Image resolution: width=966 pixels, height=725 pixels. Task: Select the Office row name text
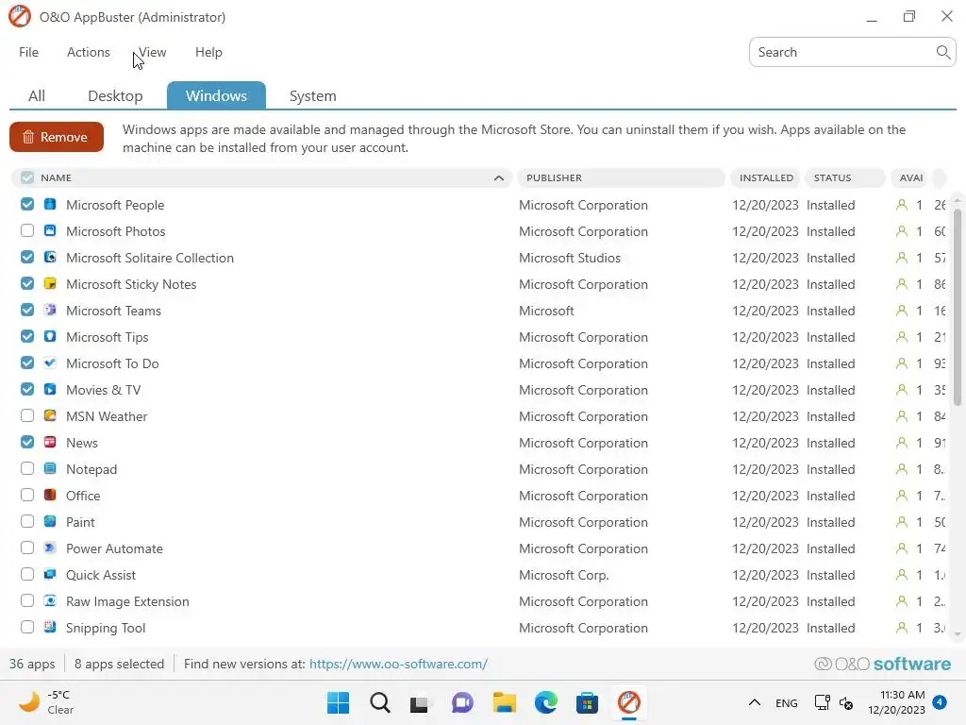click(83, 496)
